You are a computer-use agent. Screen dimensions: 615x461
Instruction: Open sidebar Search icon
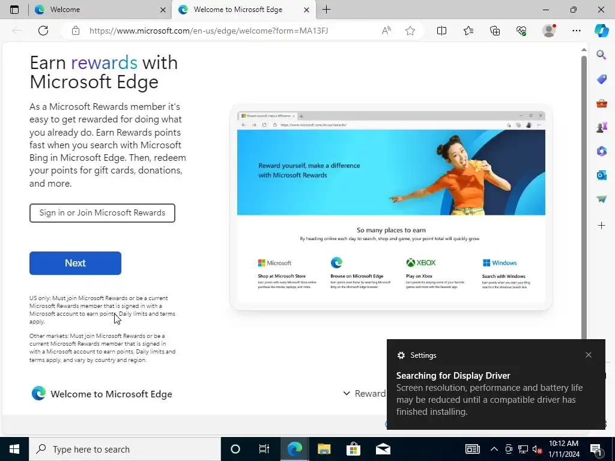[602, 55]
